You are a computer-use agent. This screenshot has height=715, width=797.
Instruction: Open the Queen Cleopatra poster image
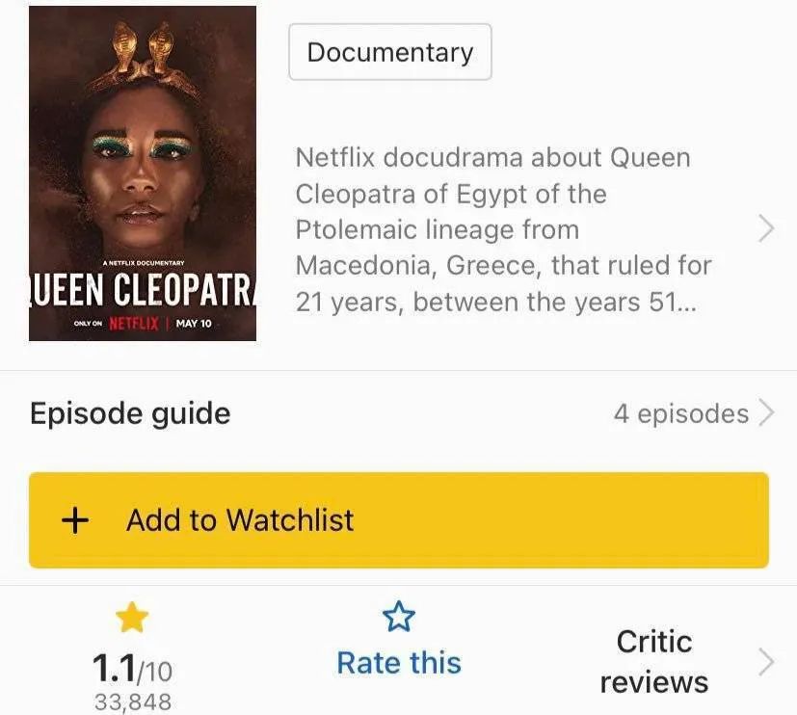[x=143, y=173]
